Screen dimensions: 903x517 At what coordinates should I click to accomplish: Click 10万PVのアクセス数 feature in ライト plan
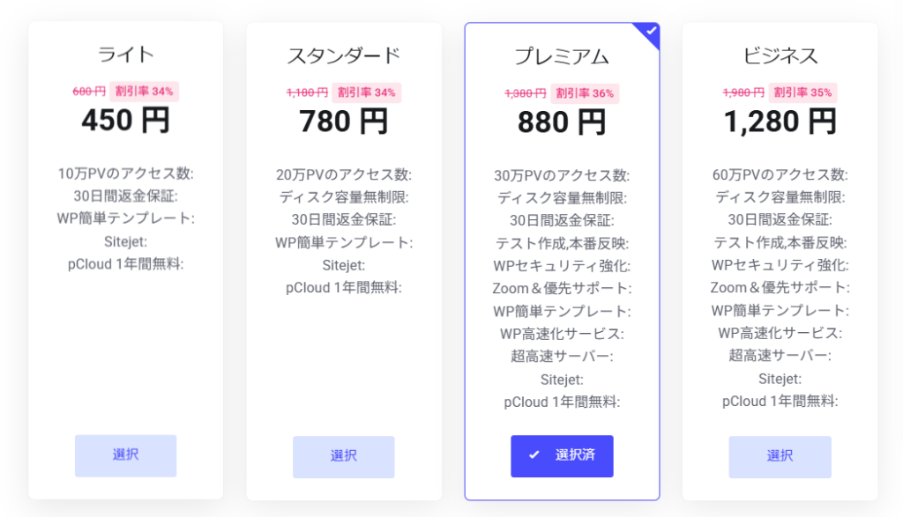click(x=125, y=174)
